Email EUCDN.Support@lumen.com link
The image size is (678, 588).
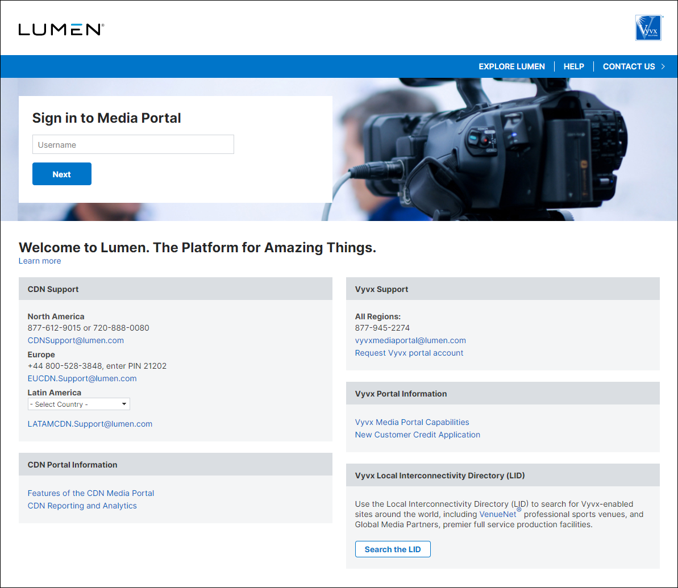click(82, 378)
